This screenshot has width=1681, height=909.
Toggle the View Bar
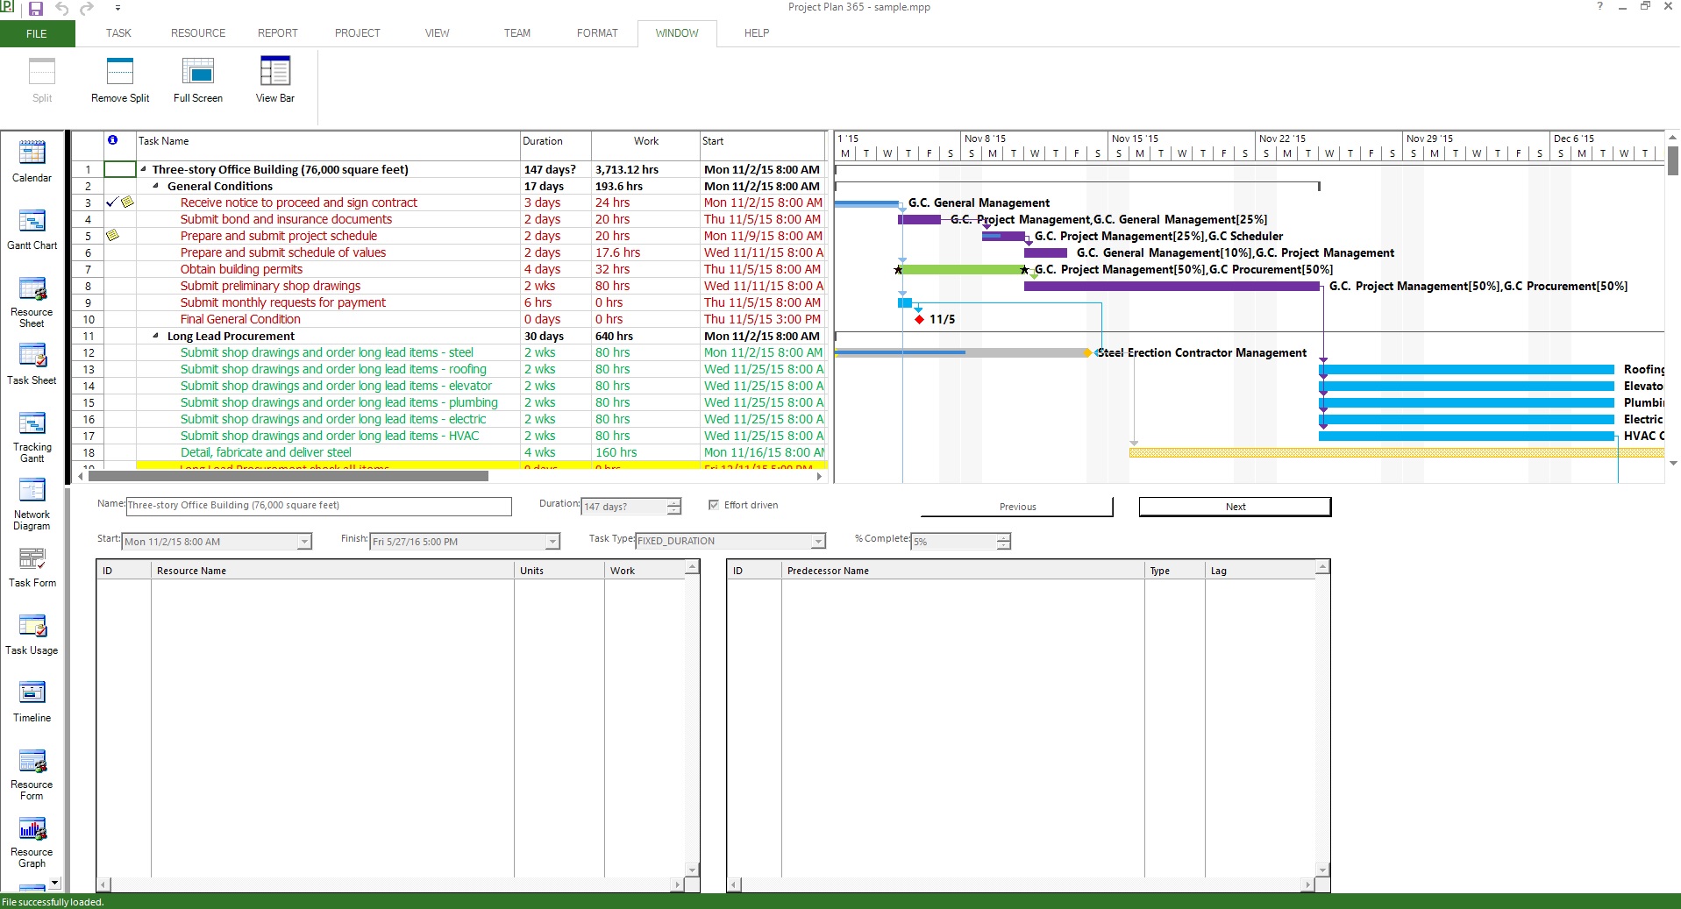point(274,79)
